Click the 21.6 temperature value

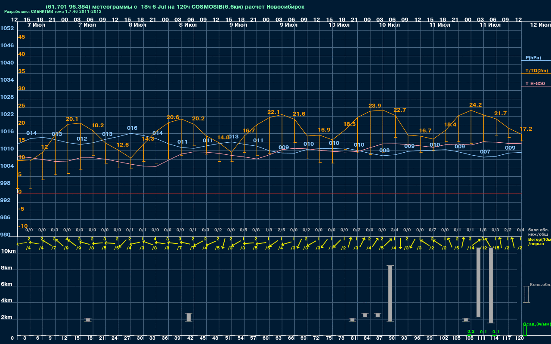299,114
